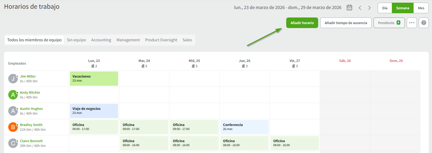The height and width of the screenshot is (153, 432).
Task: Open the calendar date picker icon
Action: tap(349, 8)
